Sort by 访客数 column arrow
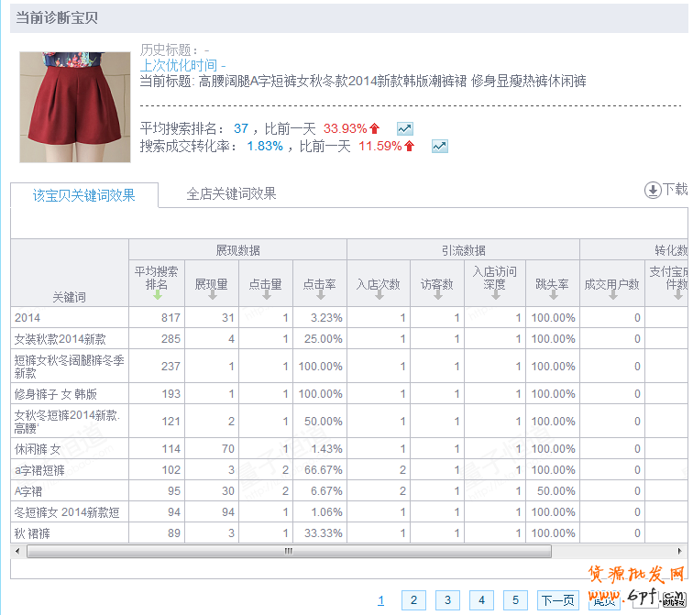Screen dimensions: 693x615 436,296
